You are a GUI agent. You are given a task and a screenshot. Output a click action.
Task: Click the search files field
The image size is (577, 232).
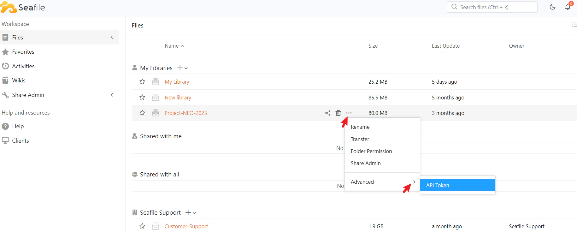[492, 7]
